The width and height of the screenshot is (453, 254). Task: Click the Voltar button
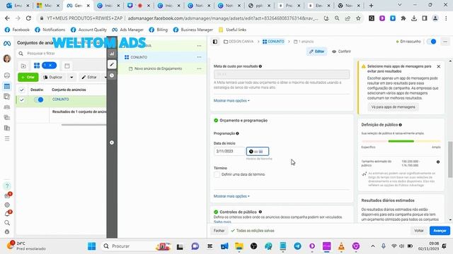pyautogui.click(x=419, y=231)
